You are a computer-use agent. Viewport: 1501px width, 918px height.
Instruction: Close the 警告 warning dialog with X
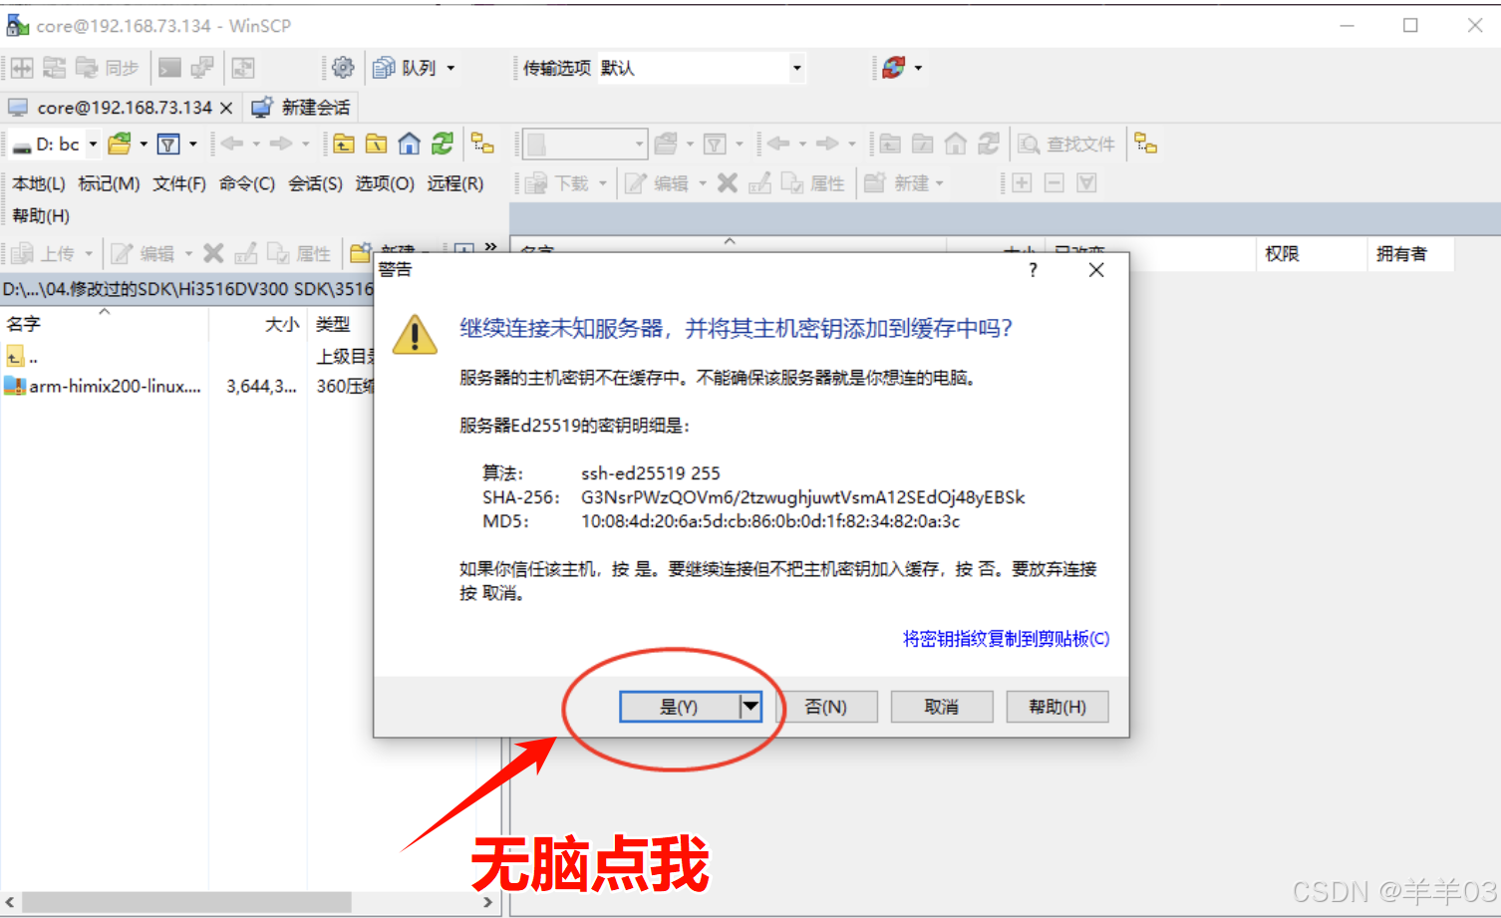1096,270
